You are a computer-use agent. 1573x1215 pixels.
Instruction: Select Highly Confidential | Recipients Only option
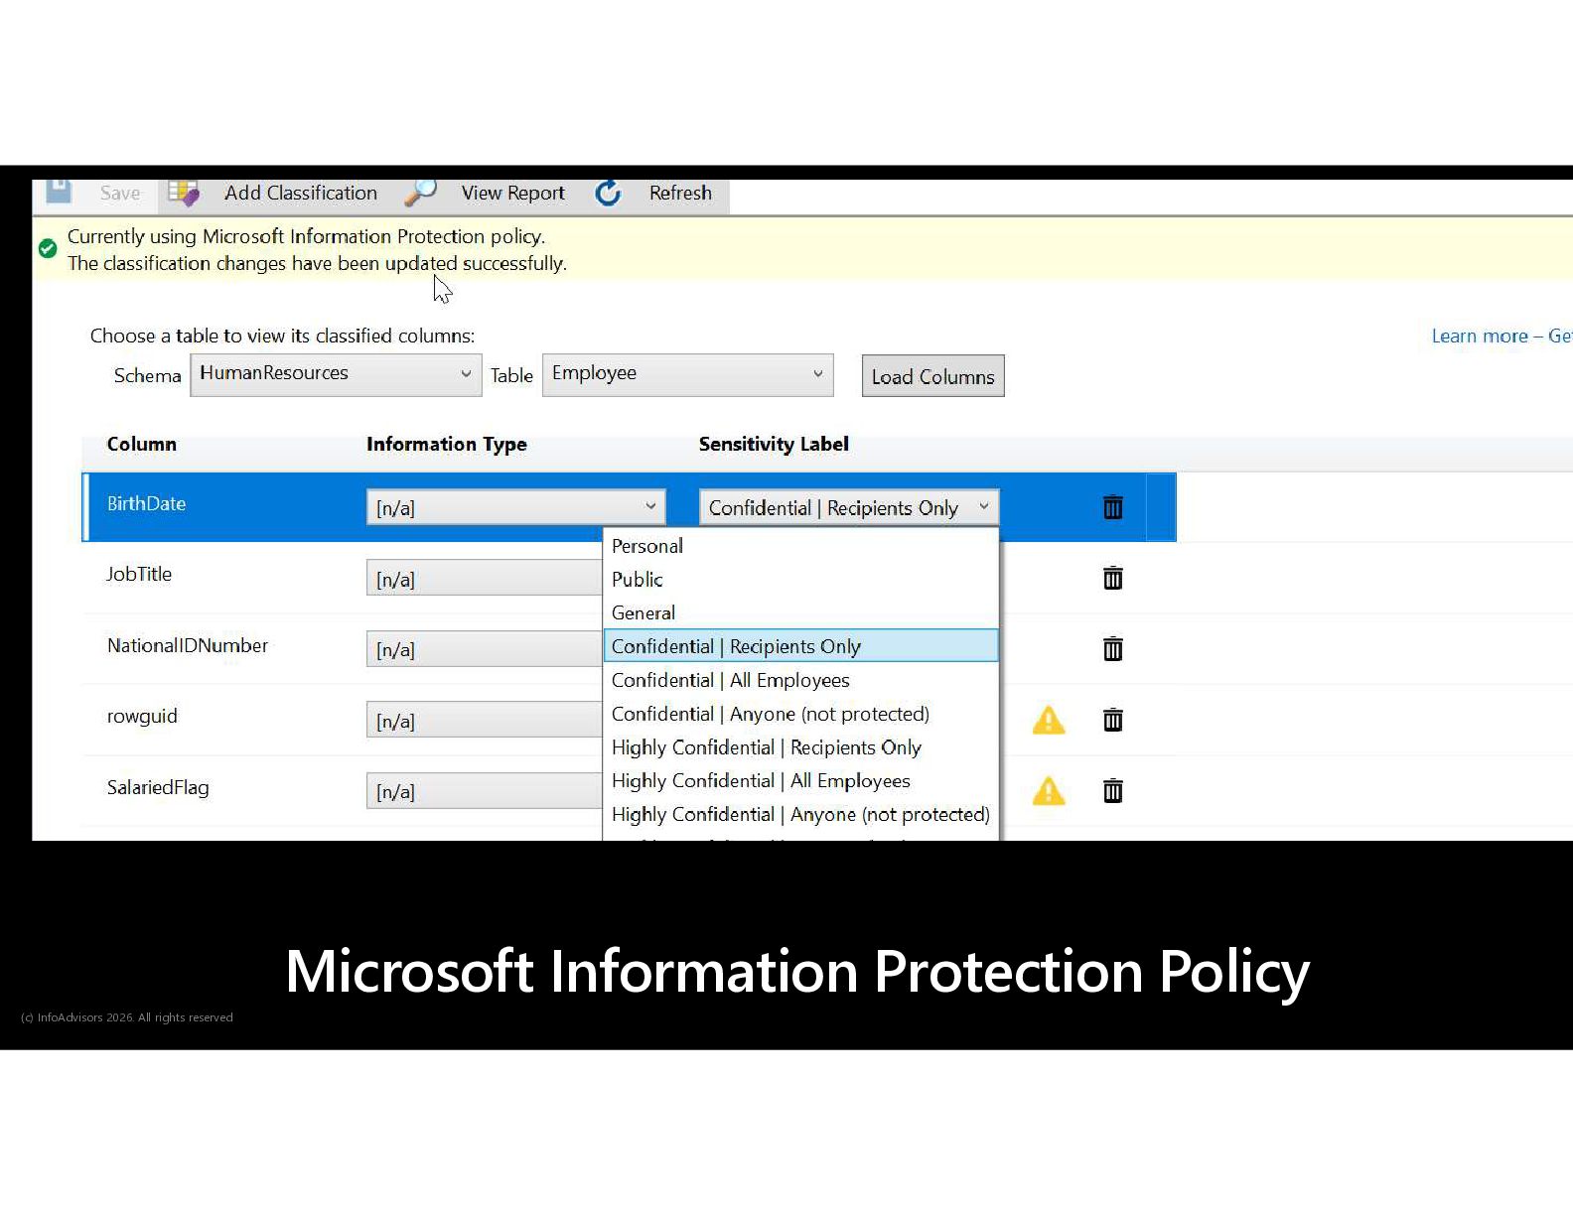click(800, 747)
